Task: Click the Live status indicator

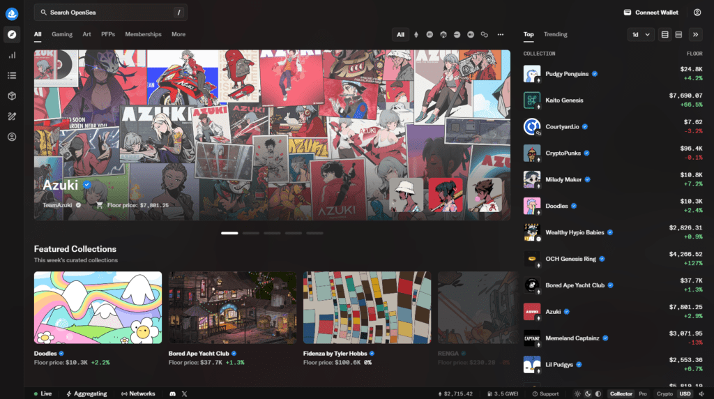Action: pos(43,394)
